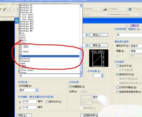Toggle 按样式打印 checkbox

pyautogui.click(x=117, y=75)
